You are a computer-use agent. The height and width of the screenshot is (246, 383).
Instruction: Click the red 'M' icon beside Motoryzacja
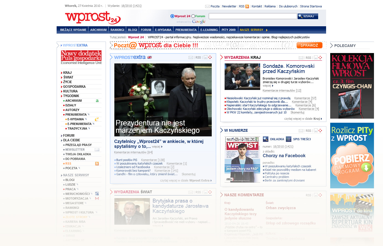coord(97,198)
